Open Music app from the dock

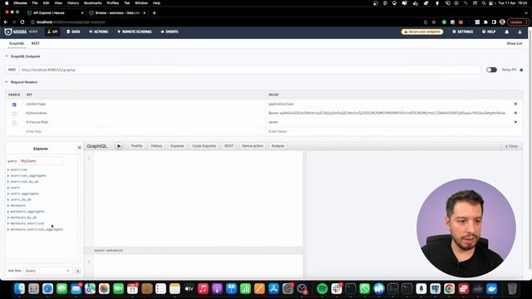[203, 288]
